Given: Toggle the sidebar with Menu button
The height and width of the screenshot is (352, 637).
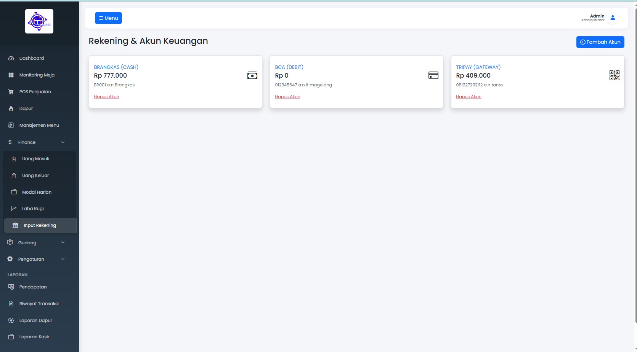Looking at the screenshot, I should pos(108,18).
